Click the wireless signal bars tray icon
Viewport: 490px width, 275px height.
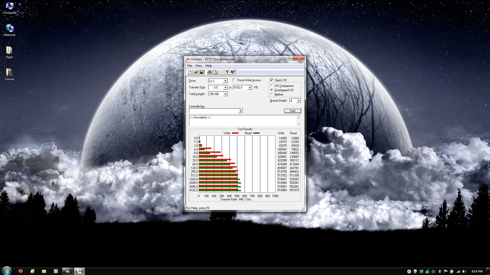(458, 271)
